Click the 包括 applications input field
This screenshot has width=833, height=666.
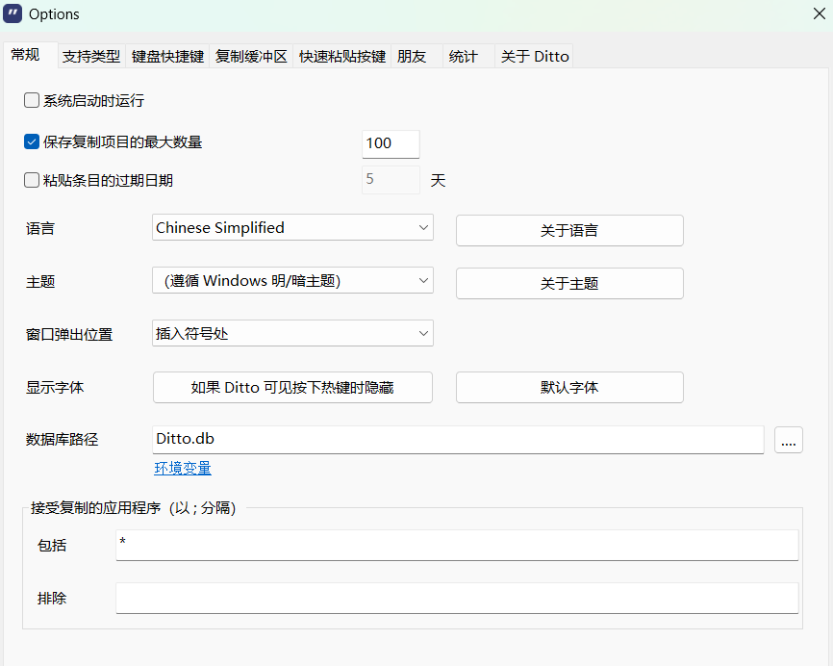tap(457, 545)
